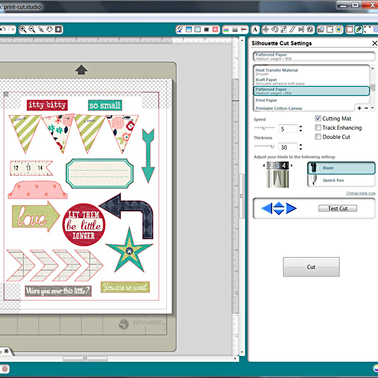Enable the Double Cut checkbox

318,137
